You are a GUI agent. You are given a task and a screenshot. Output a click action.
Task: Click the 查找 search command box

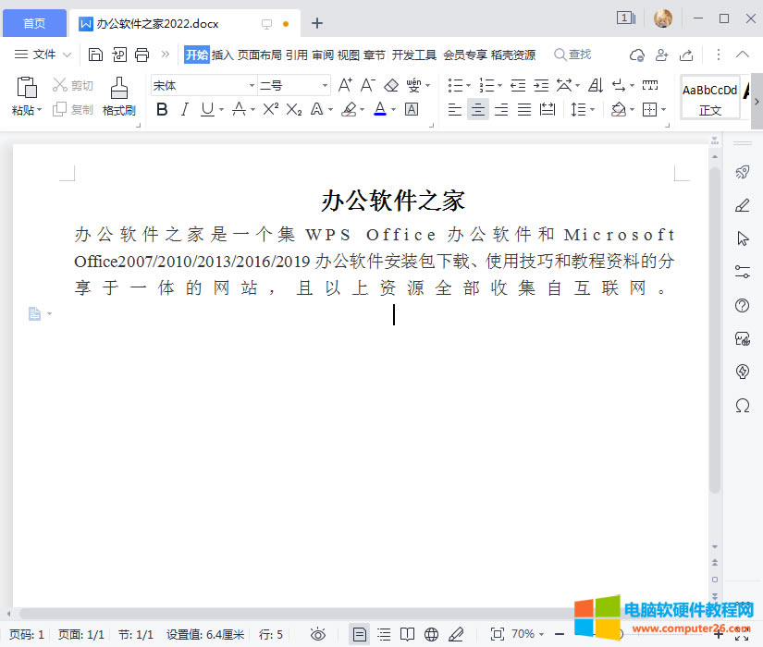(x=572, y=55)
